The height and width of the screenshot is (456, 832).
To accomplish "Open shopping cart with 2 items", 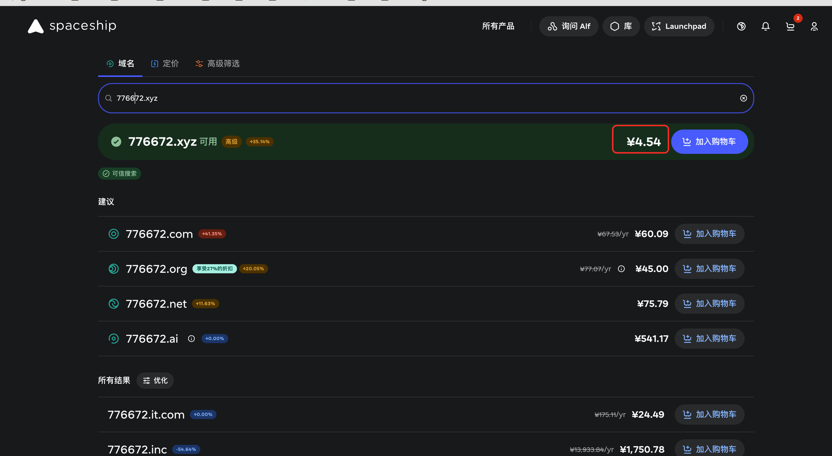I will click(x=790, y=26).
